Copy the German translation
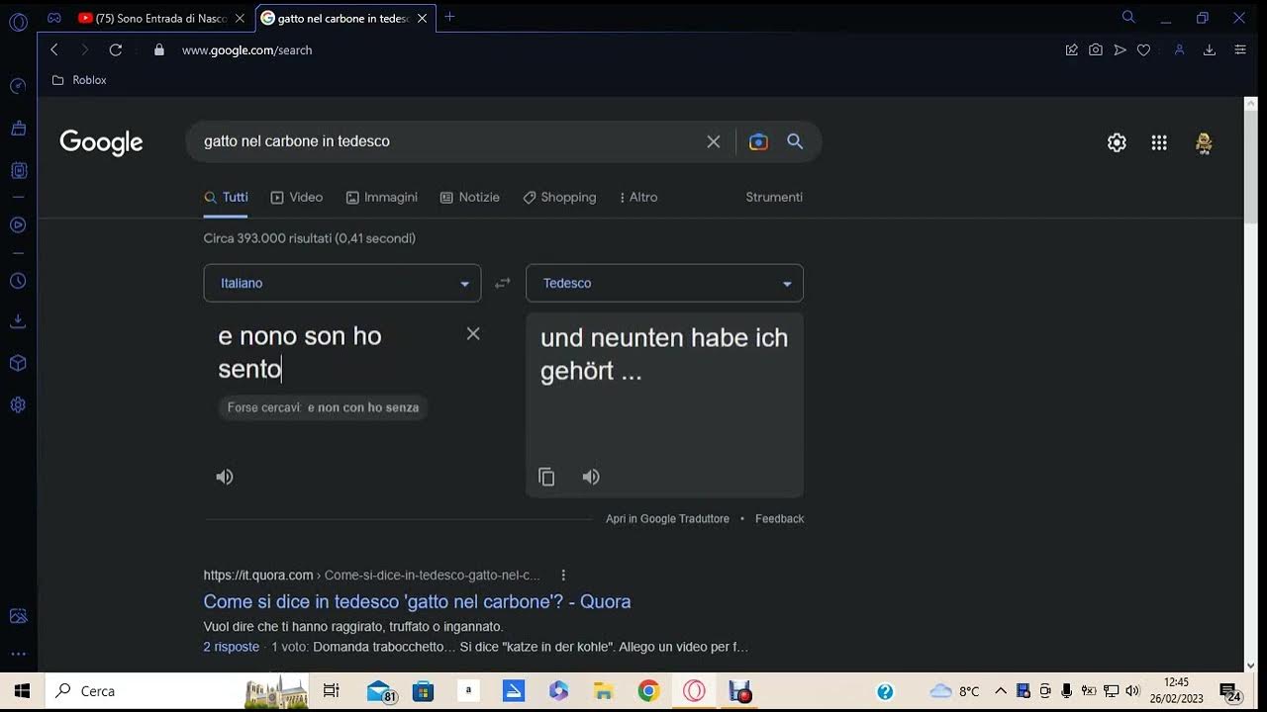The height and width of the screenshot is (712, 1267). (546, 477)
